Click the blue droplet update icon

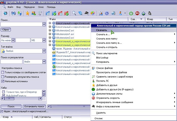pyautogui.click(x=143, y=13)
